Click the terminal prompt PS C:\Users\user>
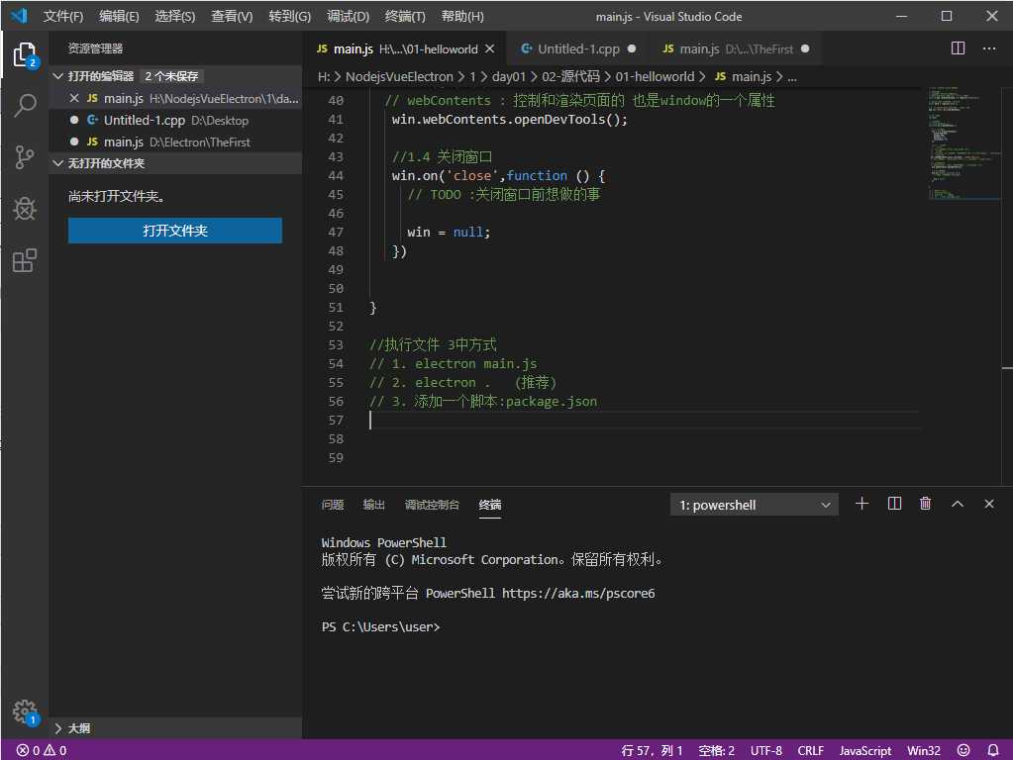Image resolution: width=1013 pixels, height=760 pixels. [380, 627]
